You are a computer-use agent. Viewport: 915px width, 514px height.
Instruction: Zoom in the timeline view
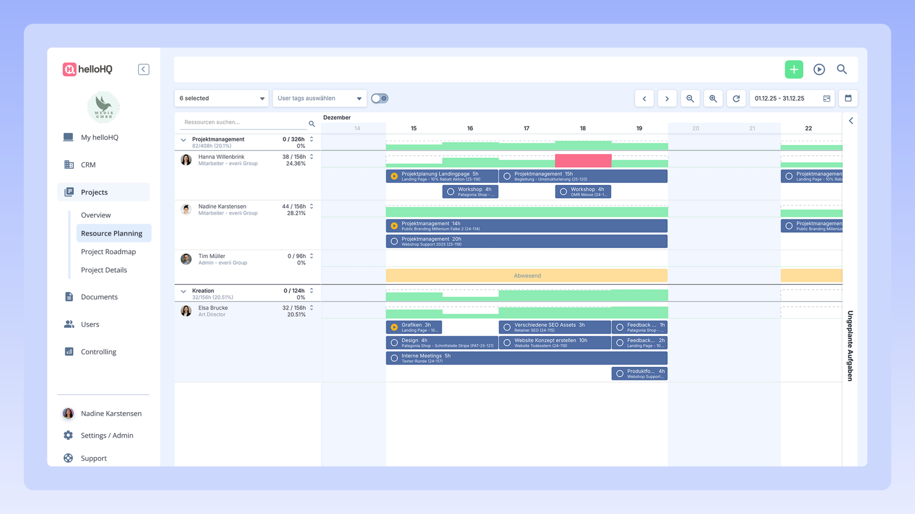(713, 99)
